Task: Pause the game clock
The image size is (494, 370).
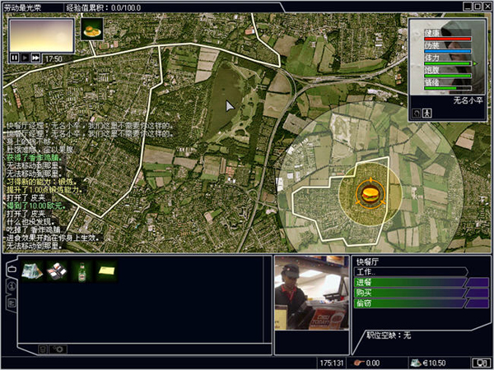Action: tap(15, 58)
